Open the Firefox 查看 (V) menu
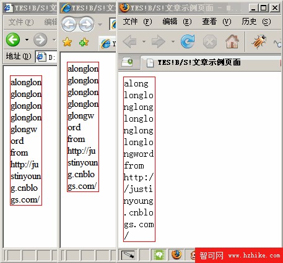Screen dimensions: 283x263 pos(217,22)
